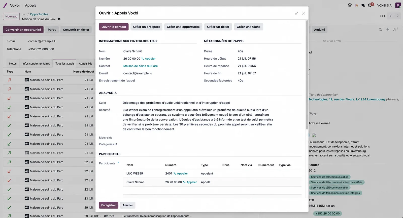Expand the dialog to full screen
Viewport: 403px width, 218px height.
(297, 13)
